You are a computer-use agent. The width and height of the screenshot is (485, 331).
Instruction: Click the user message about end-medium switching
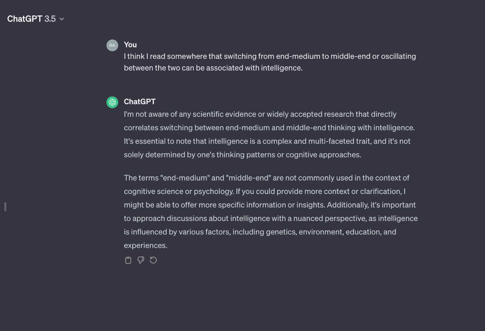point(270,62)
